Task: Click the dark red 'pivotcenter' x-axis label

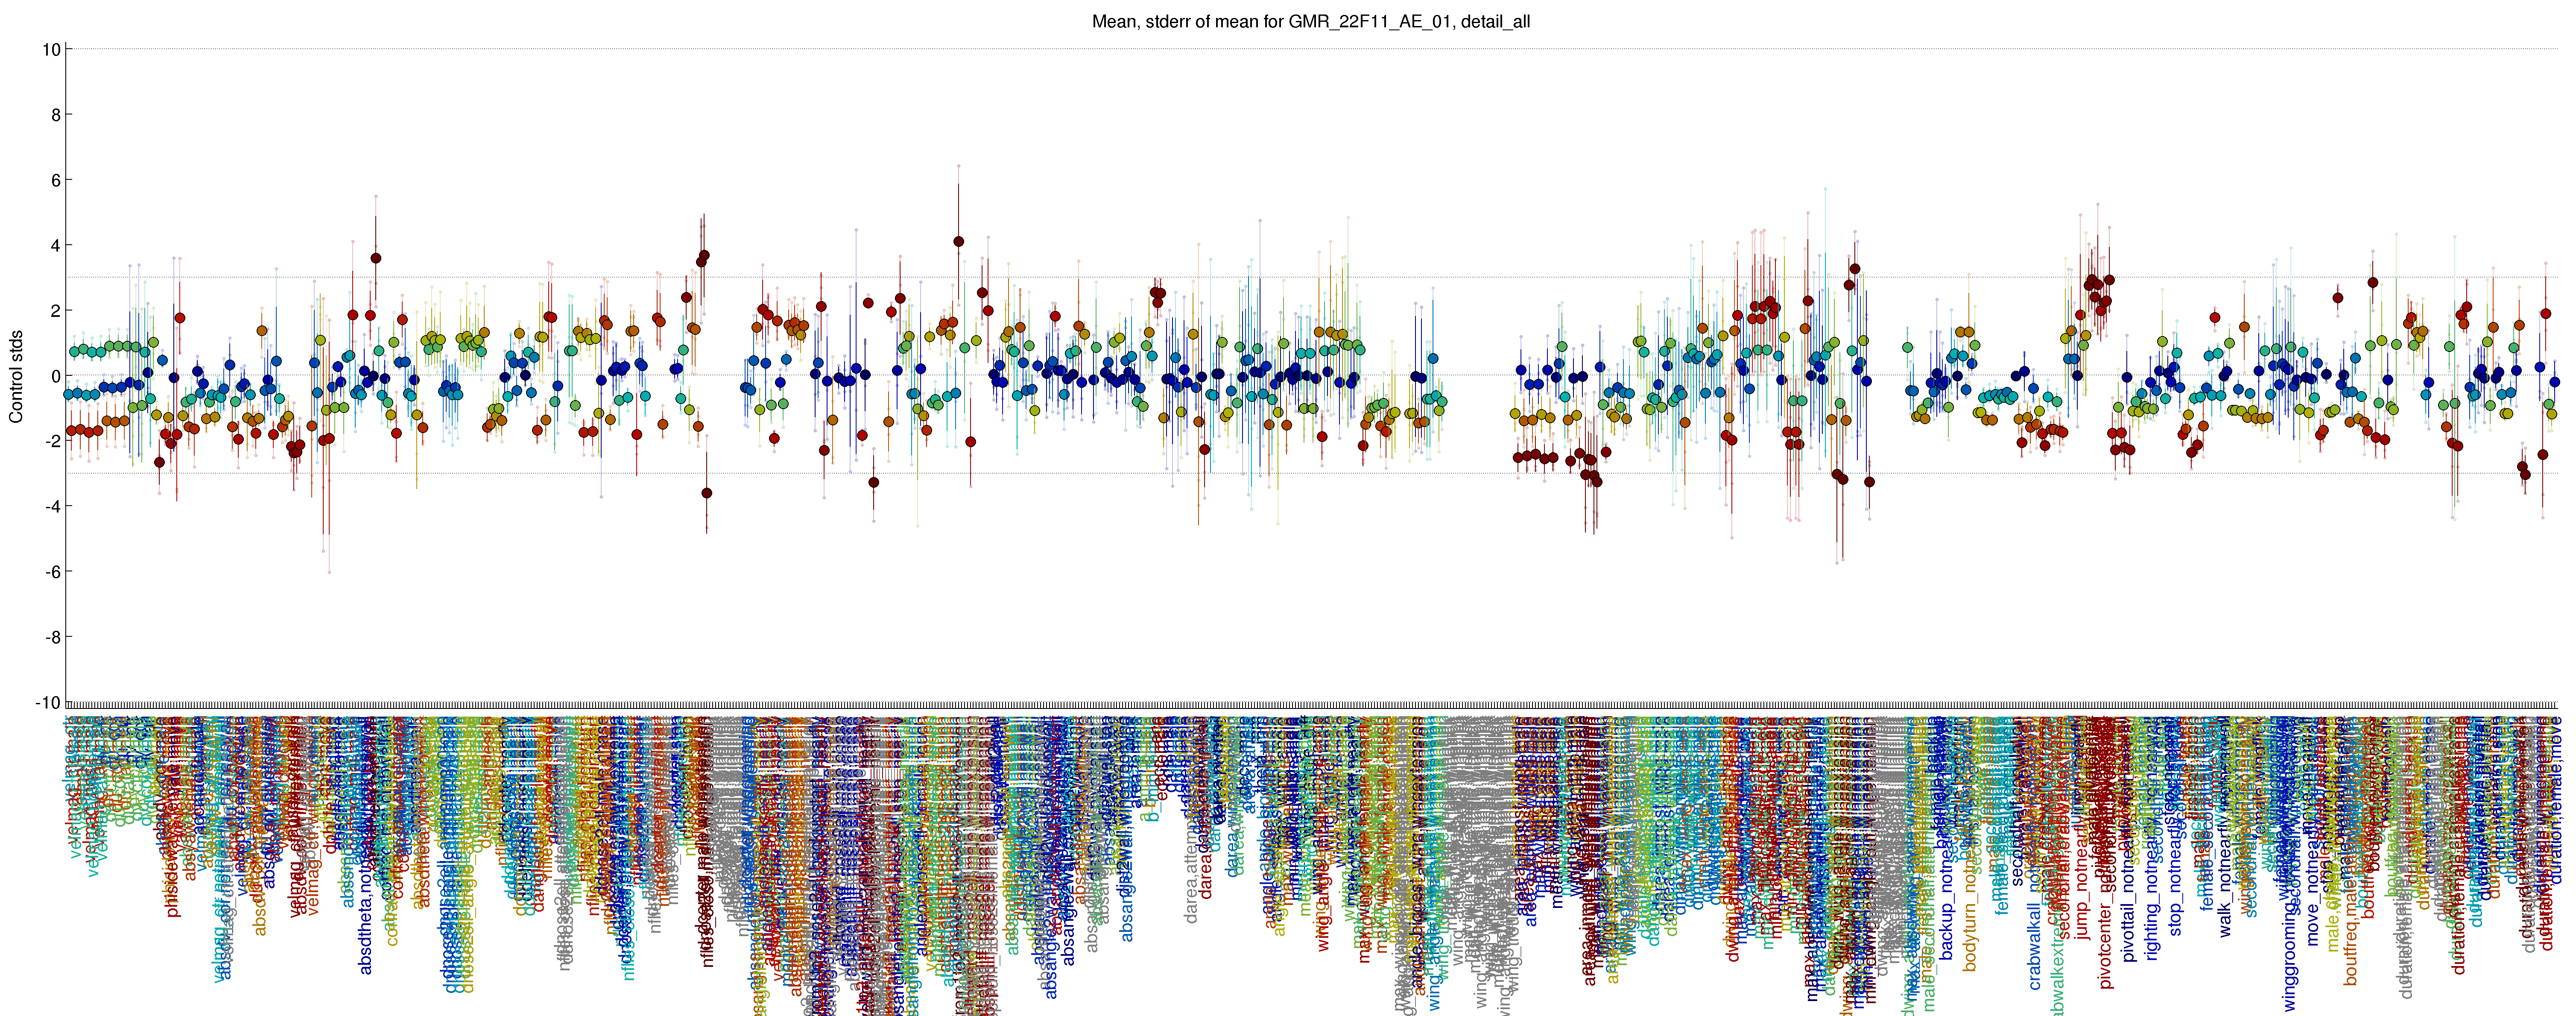Action: click(2106, 945)
